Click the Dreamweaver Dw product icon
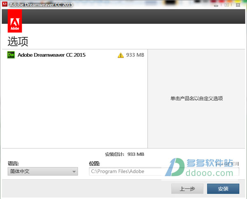Viewport: 247px width, 199px height. click(11, 55)
